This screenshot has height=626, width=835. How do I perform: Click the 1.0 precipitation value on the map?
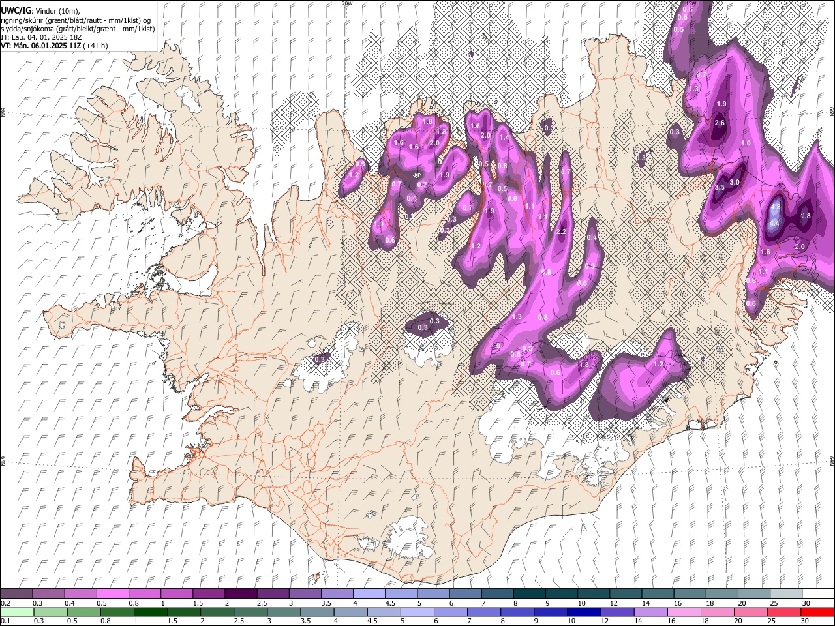pos(746,143)
